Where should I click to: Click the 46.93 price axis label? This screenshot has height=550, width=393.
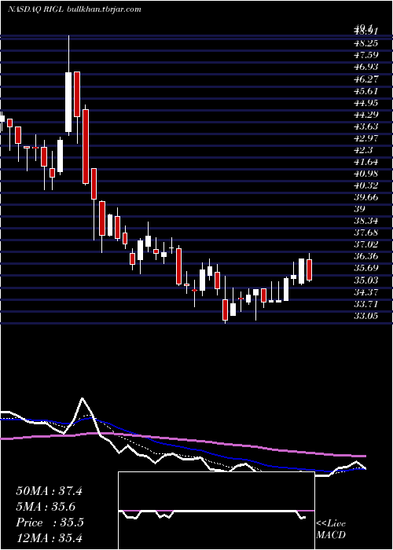367,67
